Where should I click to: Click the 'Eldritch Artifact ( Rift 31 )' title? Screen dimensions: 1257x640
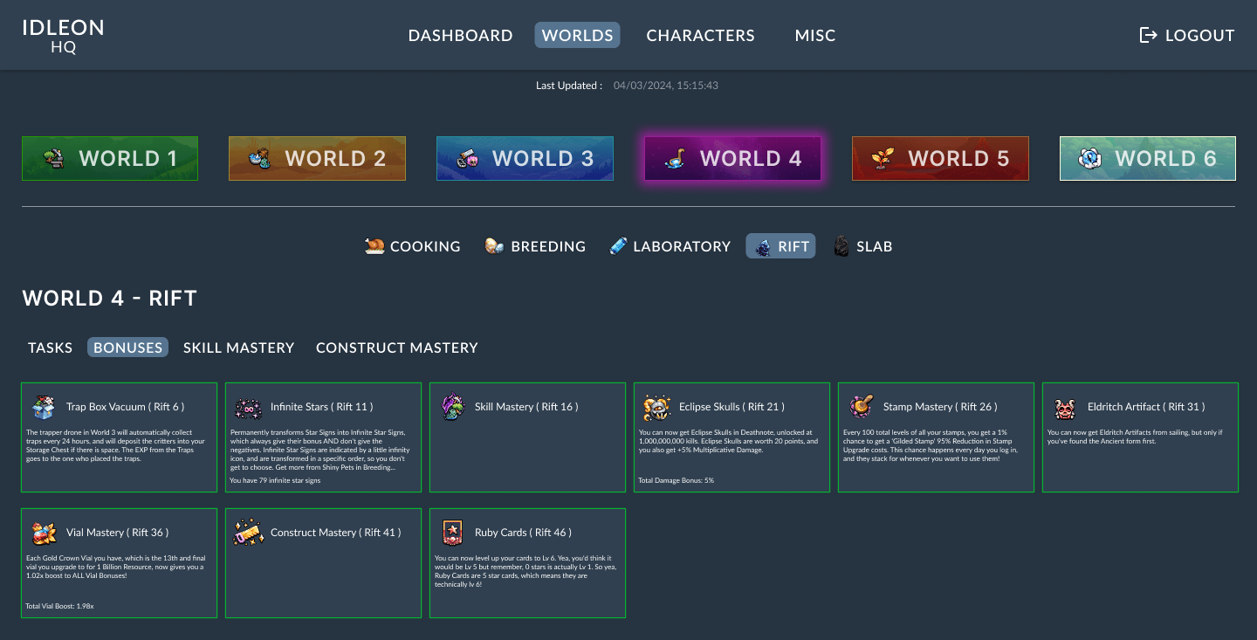click(1146, 407)
